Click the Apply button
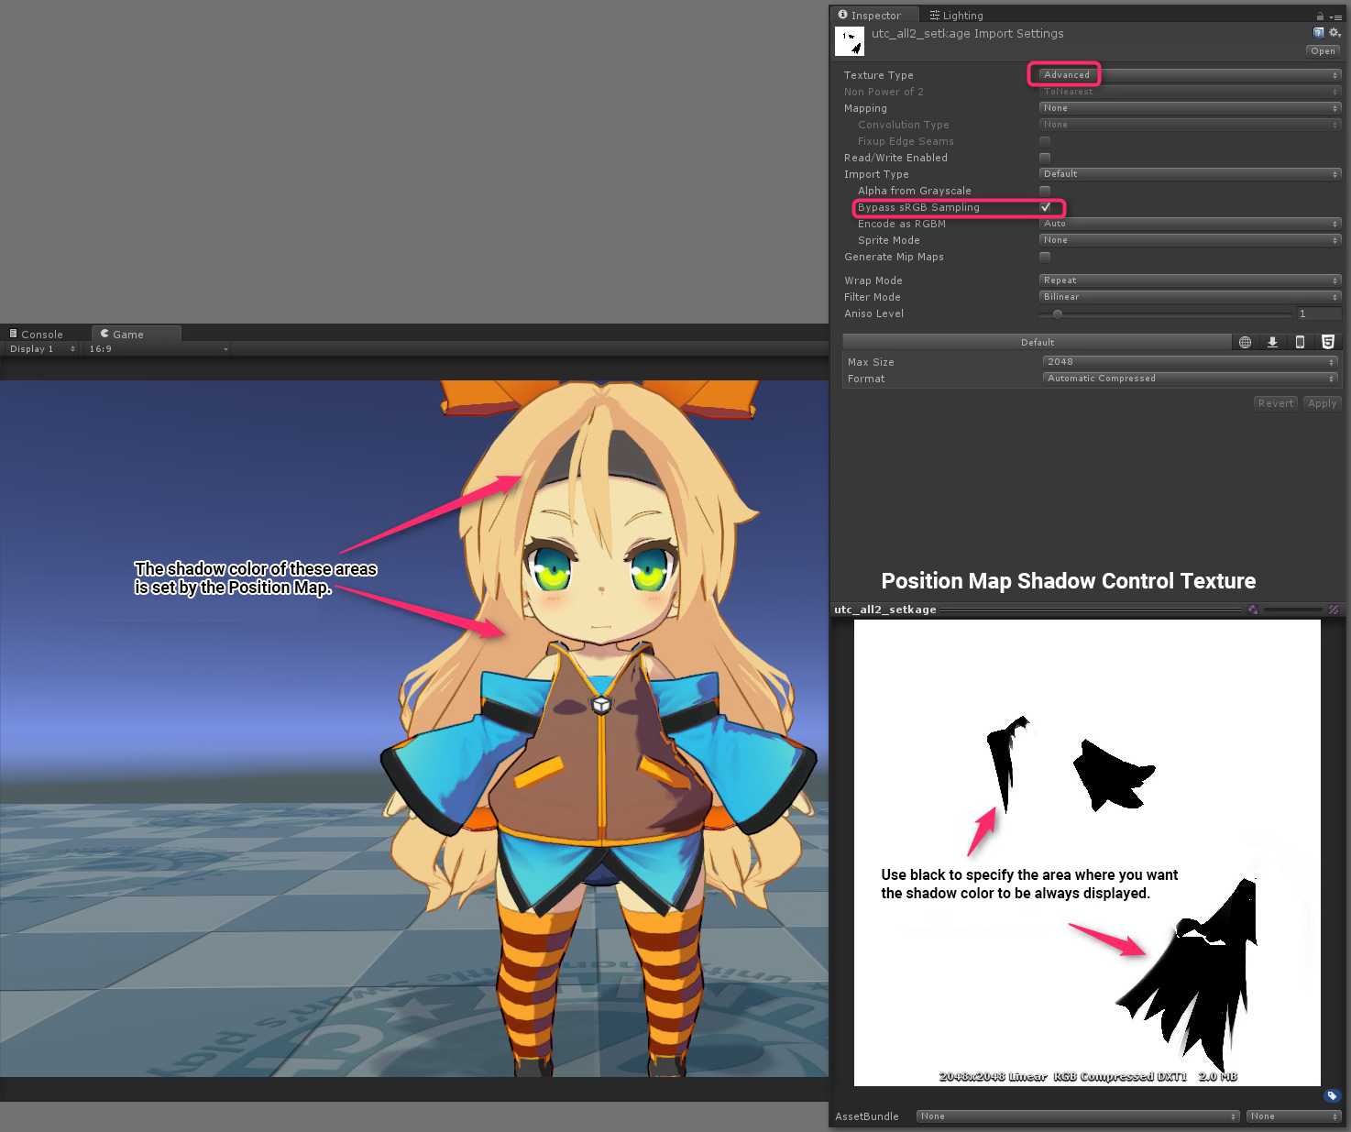 coord(1322,403)
